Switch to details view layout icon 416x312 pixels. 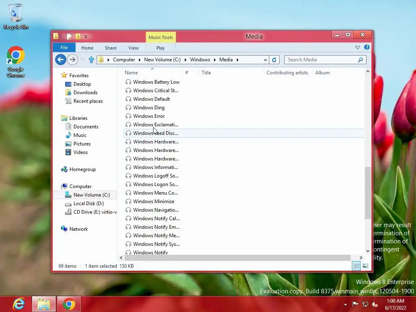pyautogui.click(x=356, y=266)
